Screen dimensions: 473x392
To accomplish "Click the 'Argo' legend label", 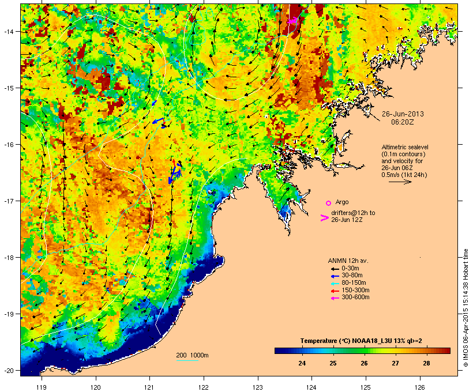I will click(342, 202).
